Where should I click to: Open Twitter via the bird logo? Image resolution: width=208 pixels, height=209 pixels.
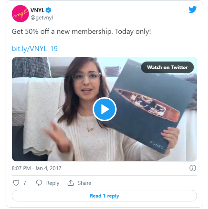click(x=193, y=10)
